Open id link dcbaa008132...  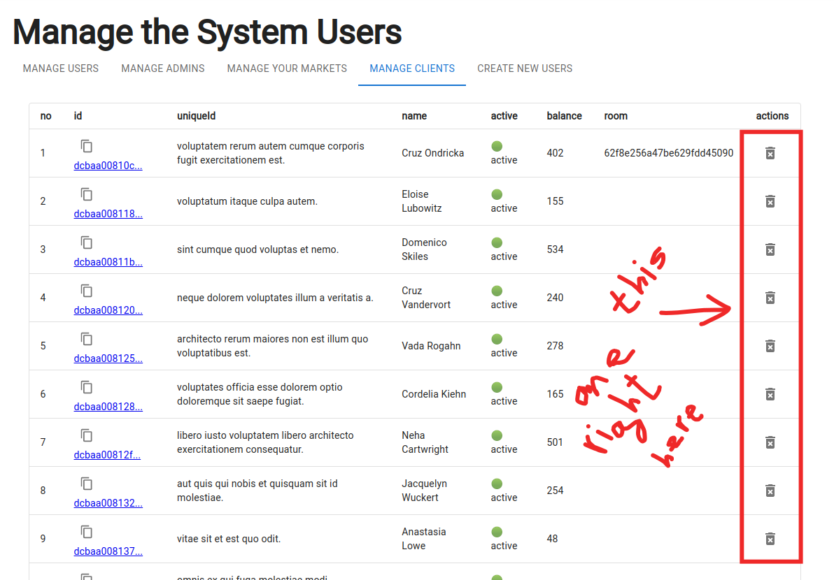[x=108, y=504]
